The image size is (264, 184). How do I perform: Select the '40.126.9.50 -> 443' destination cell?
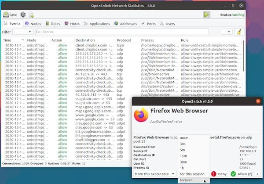(95, 74)
